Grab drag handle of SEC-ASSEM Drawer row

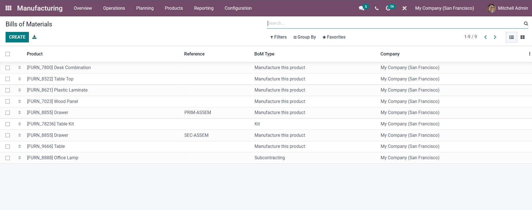19,135
